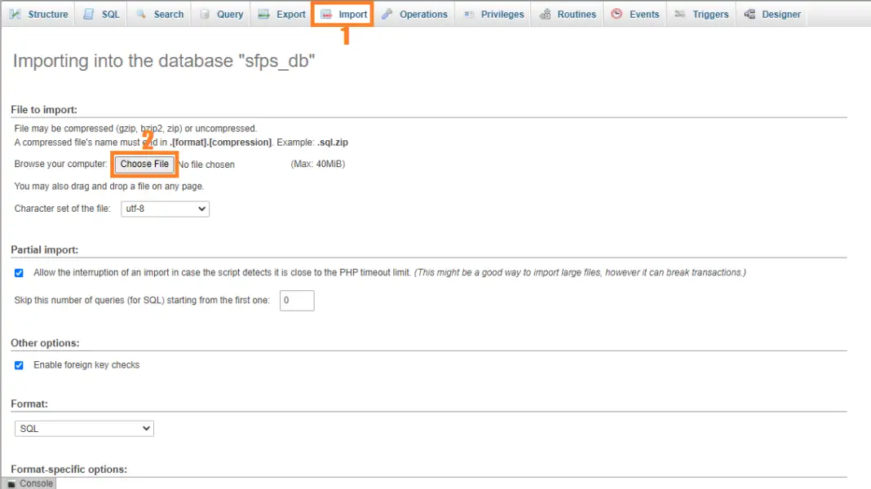Click the Export database icon
Image resolution: width=871 pixels, height=489 pixels.
tap(263, 14)
